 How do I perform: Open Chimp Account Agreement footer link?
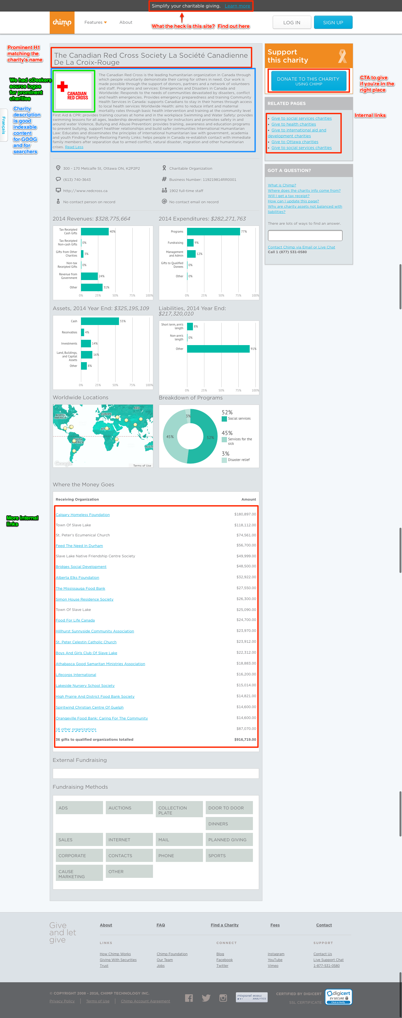pyautogui.click(x=145, y=1002)
